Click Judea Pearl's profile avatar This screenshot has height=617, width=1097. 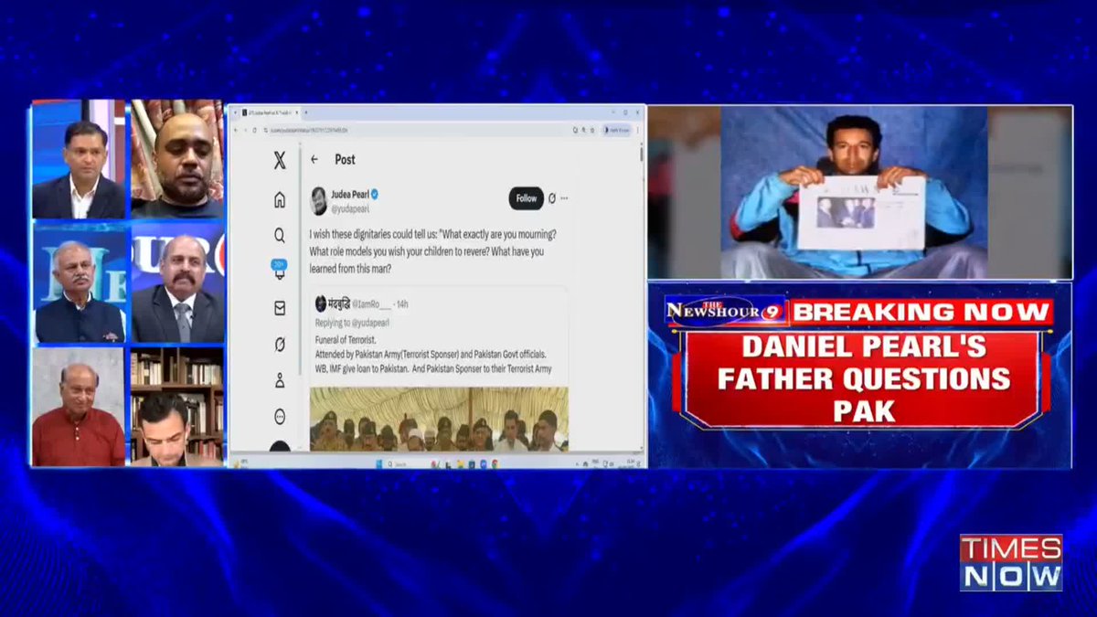[318, 200]
